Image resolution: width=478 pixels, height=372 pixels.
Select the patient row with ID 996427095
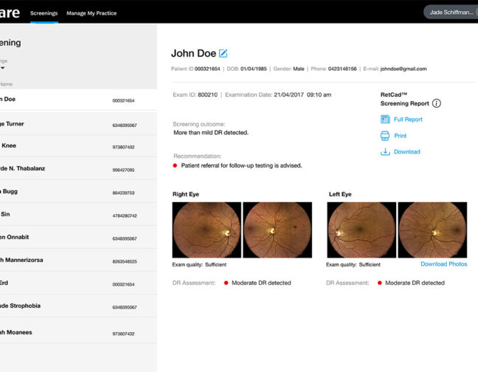click(x=78, y=169)
